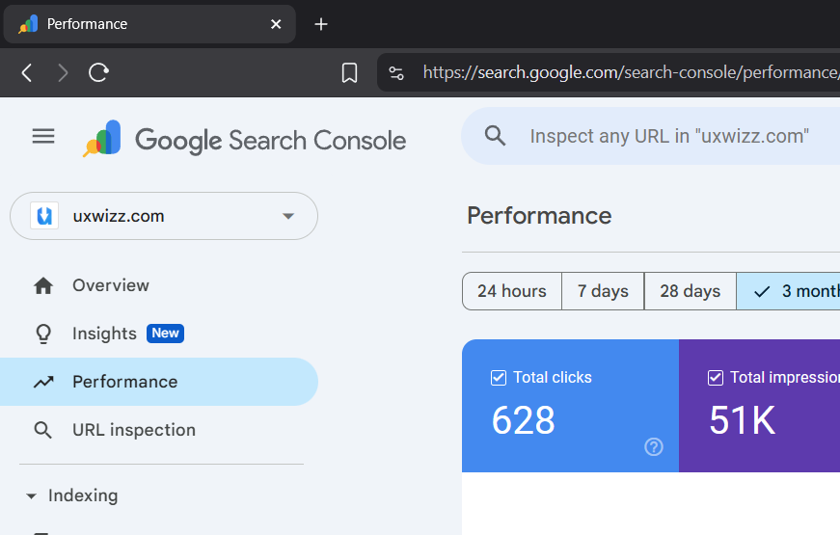840x535 pixels.
Task: Click the uxwizz.com site favicon
Action: pos(44,216)
